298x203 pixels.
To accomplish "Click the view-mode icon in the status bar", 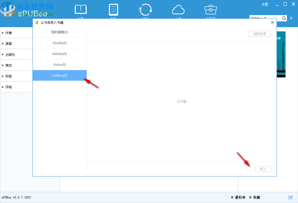I will 290,198.
